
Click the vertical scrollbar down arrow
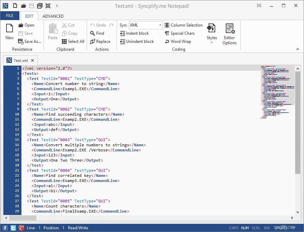tap(298, 212)
